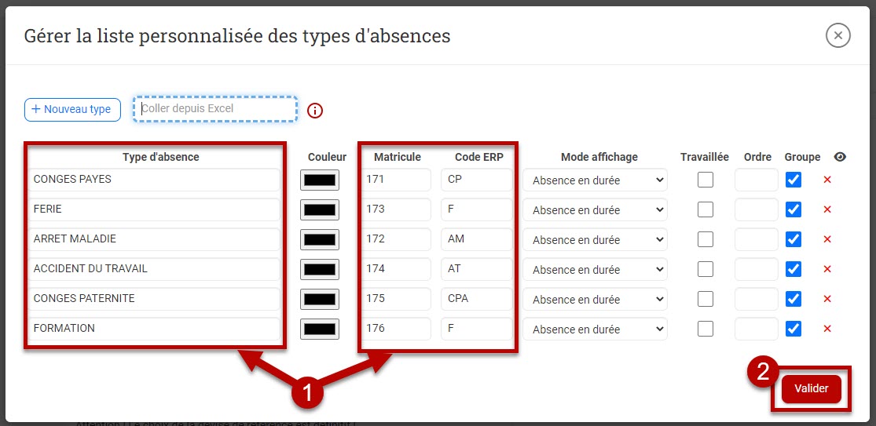
Task: Delete the ARRET MALADIE row
Action: (x=827, y=240)
